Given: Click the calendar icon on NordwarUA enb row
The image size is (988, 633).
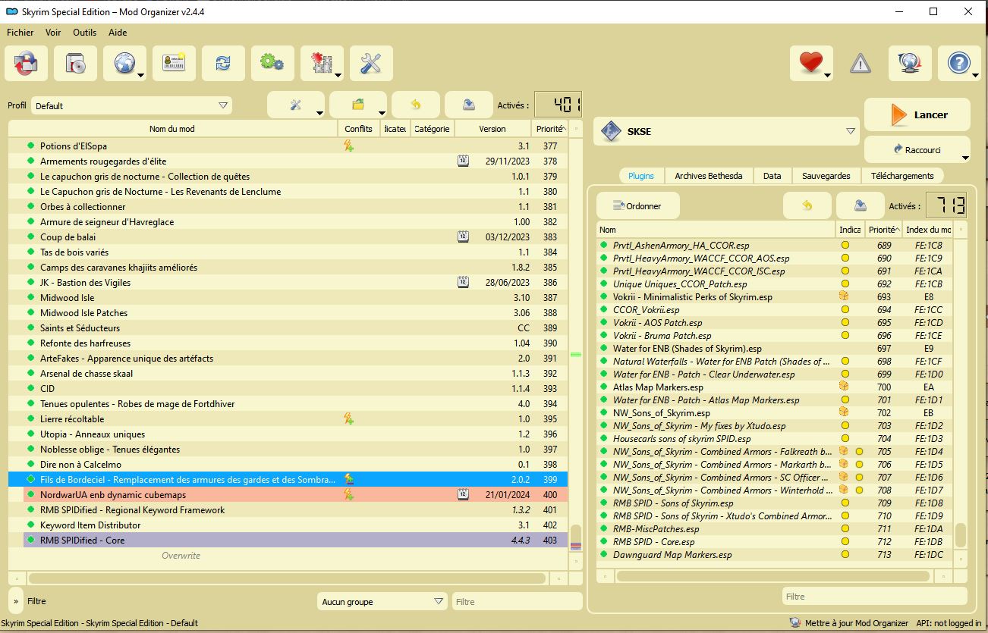Looking at the screenshot, I should [463, 494].
